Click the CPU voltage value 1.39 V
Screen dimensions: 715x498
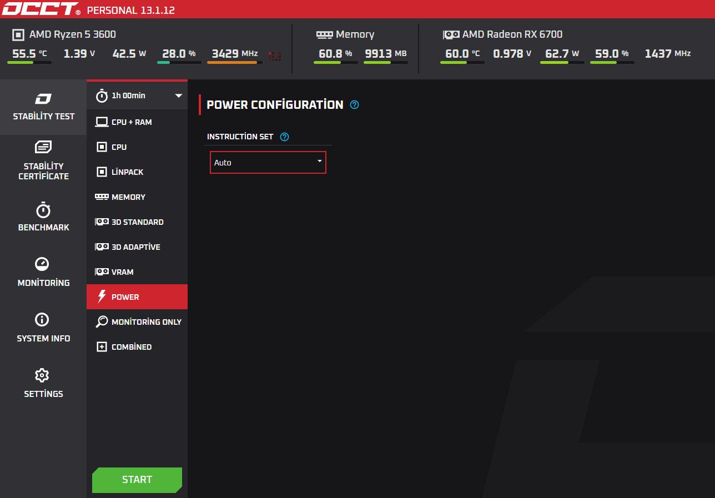pyautogui.click(x=79, y=54)
